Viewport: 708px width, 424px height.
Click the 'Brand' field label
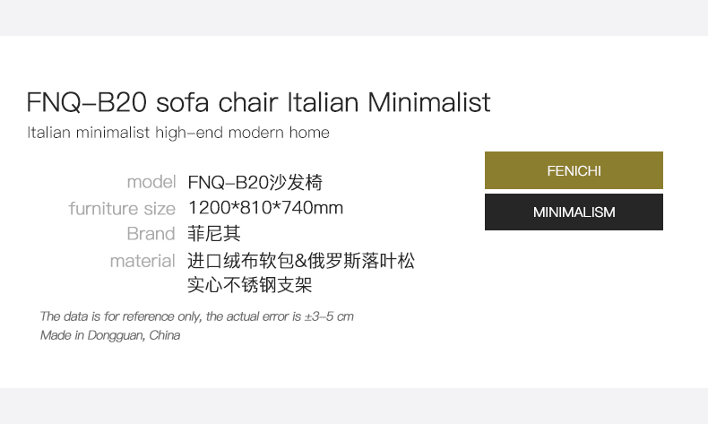tap(151, 234)
